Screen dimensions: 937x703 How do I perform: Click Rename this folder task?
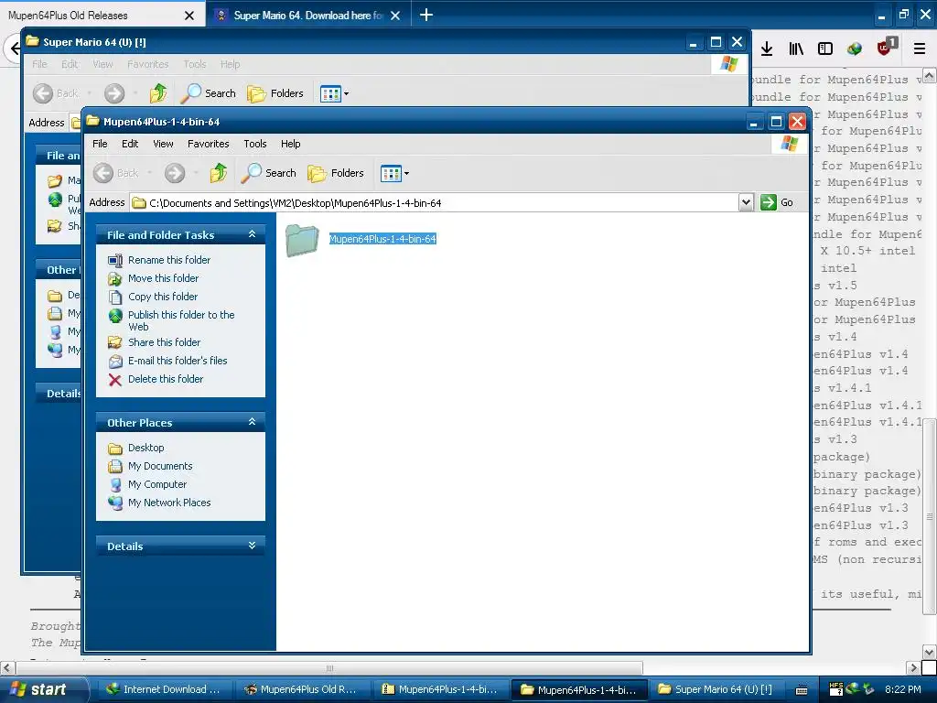[169, 260]
